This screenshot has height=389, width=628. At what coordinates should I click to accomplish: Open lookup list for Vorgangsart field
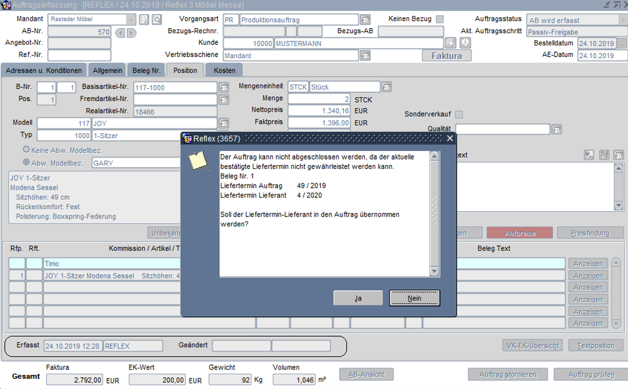click(x=365, y=20)
